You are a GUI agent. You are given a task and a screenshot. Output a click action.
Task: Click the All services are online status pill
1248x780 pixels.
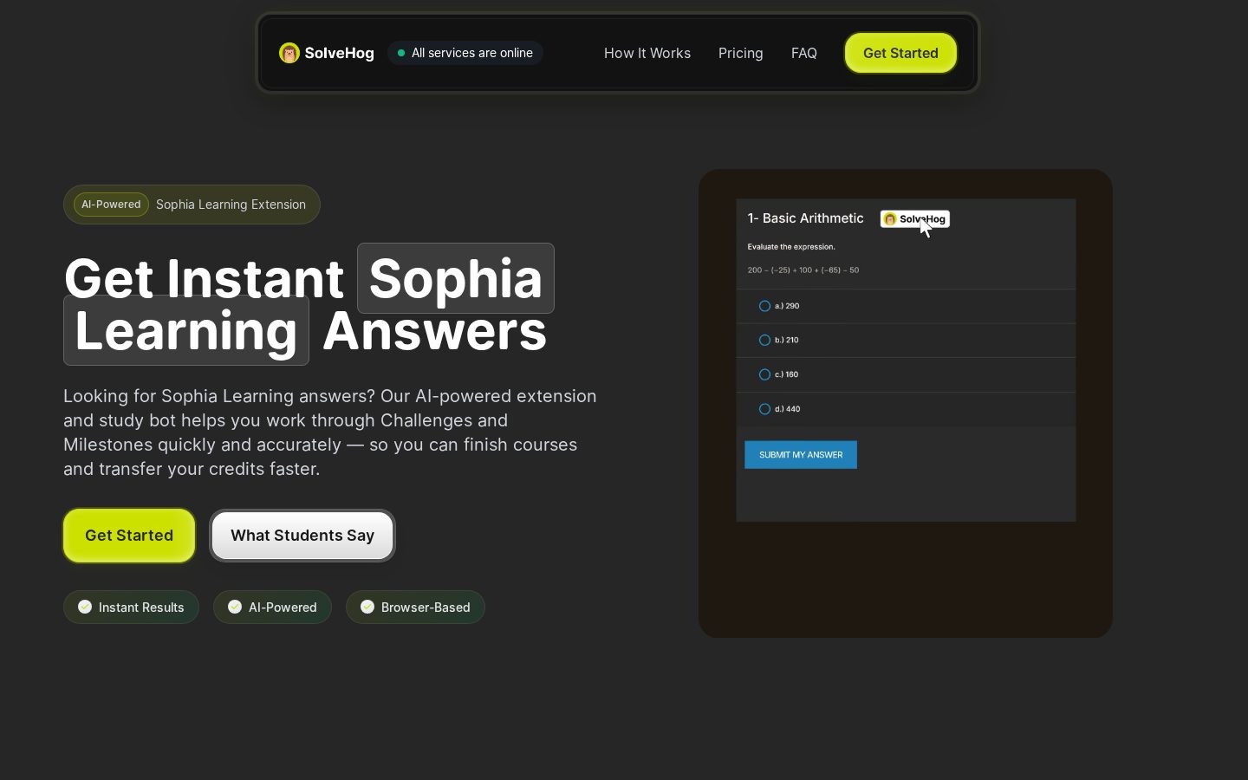(465, 53)
